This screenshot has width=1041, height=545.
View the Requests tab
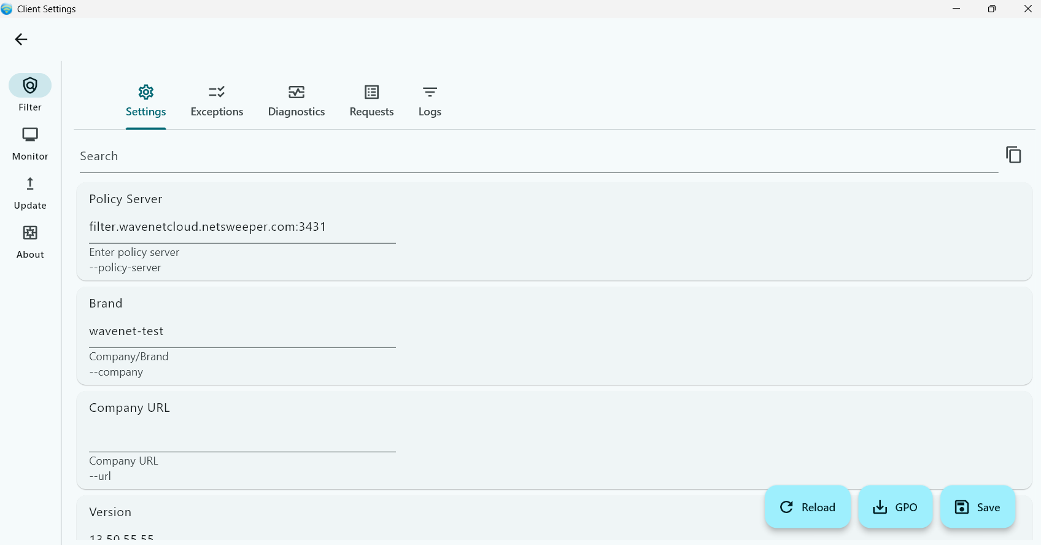coord(371,102)
